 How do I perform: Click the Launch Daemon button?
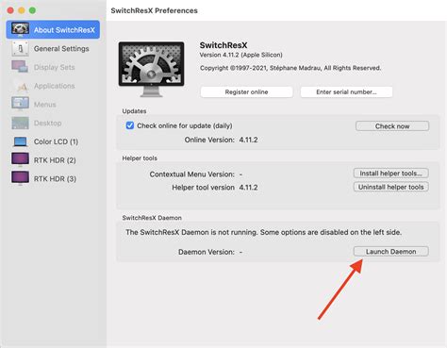(x=391, y=252)
